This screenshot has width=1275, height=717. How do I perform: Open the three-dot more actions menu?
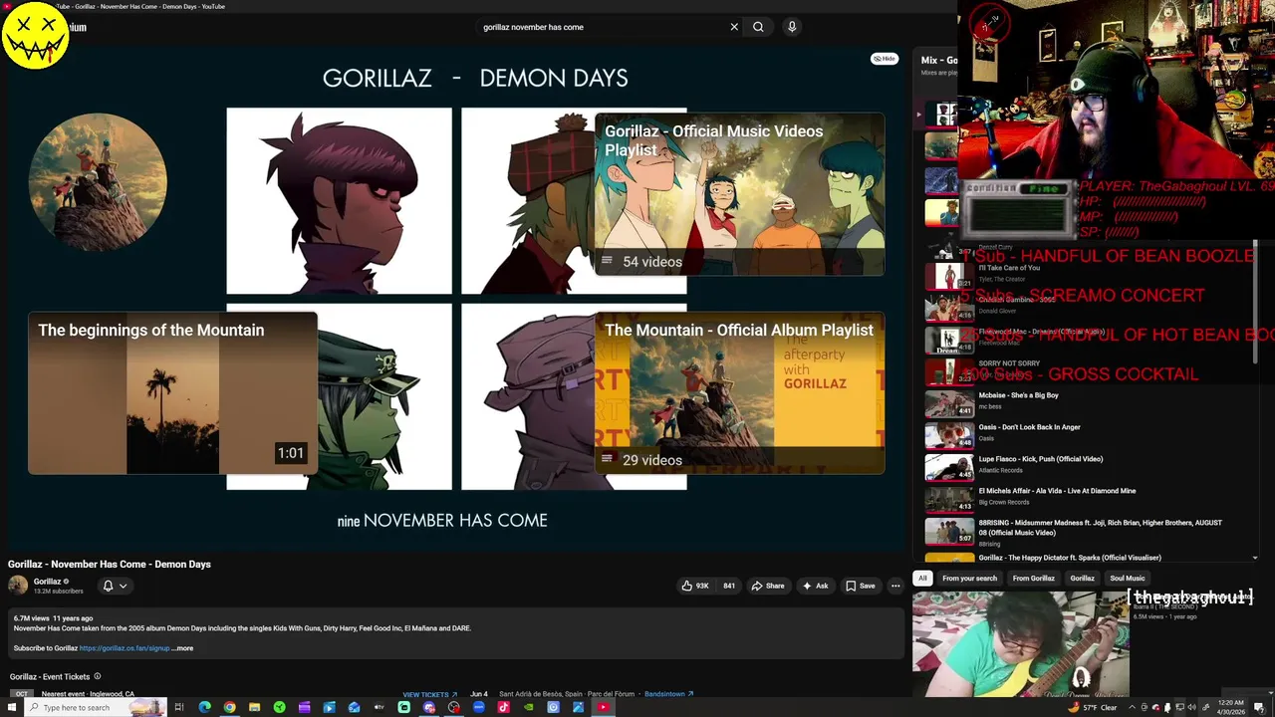(x=895, y=586)
